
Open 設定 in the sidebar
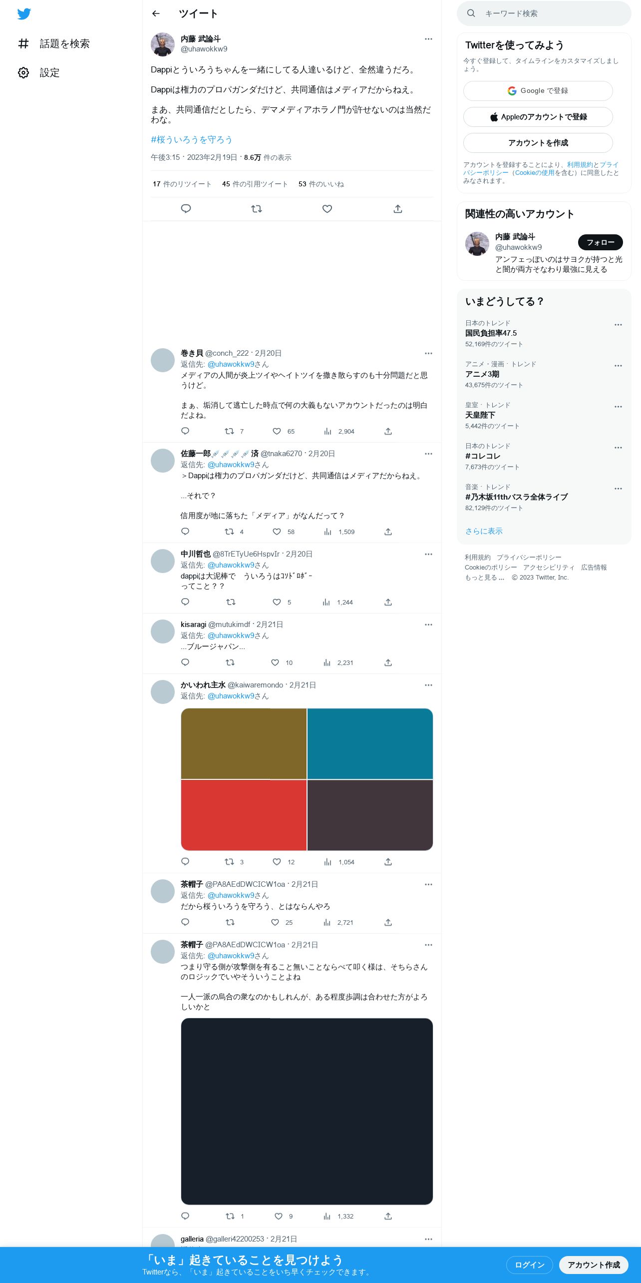pos(39,72)
